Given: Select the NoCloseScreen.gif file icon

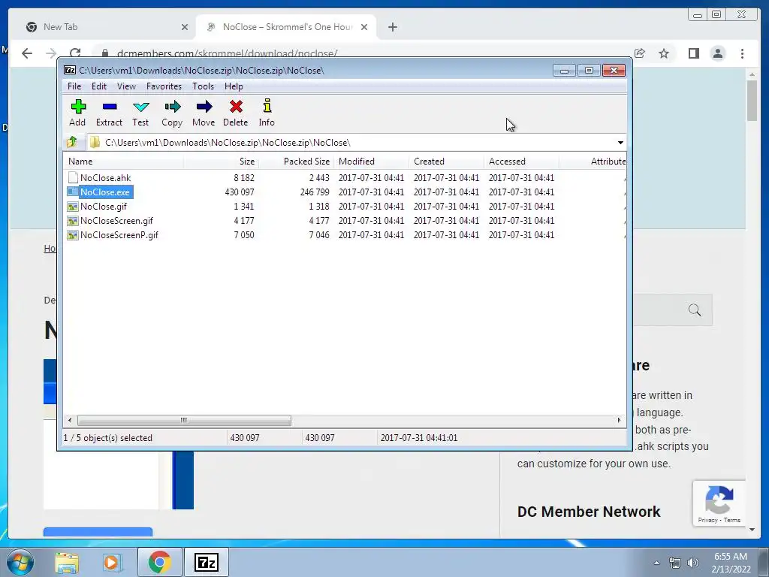Looking at the screenshot, I should pyautogui.click(x=73, y=221).
